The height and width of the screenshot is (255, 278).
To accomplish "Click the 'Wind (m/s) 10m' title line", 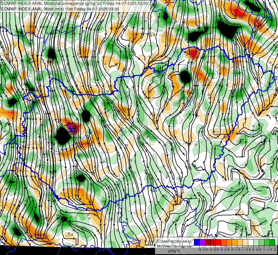I will tap(60, 9).
